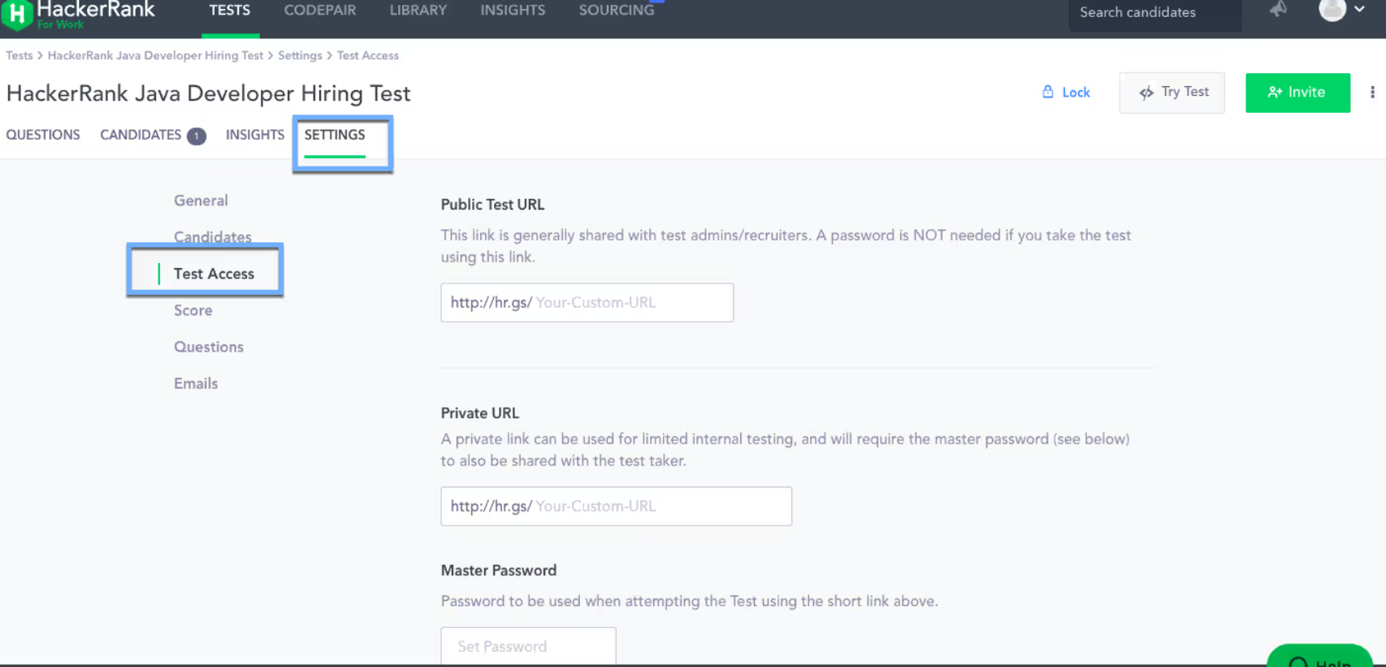Screen dimensions: 1386x667
Task: Click the Tests breadcrumb link
Action: point(19,55)
